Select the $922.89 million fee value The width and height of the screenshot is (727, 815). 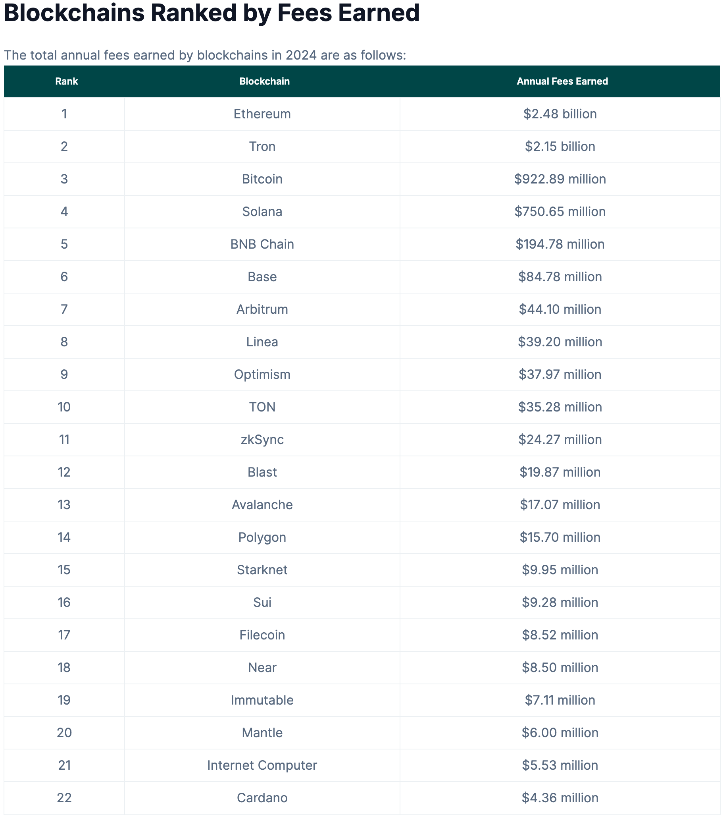(x=560, y=179)
